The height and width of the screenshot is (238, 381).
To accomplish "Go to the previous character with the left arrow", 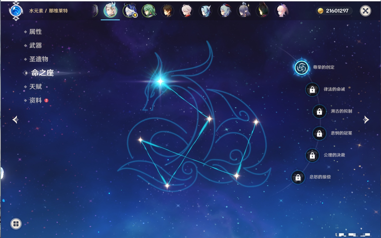I will coord(15,120).
